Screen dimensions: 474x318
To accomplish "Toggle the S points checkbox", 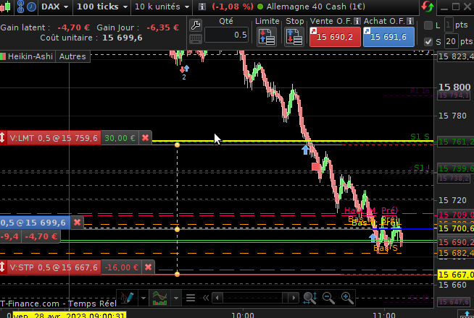I will pos(428,42).
